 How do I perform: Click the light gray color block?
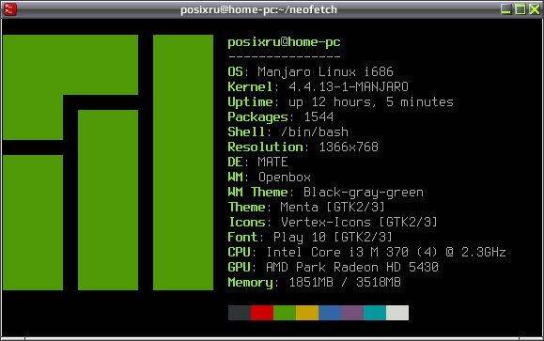pos(397,313)
